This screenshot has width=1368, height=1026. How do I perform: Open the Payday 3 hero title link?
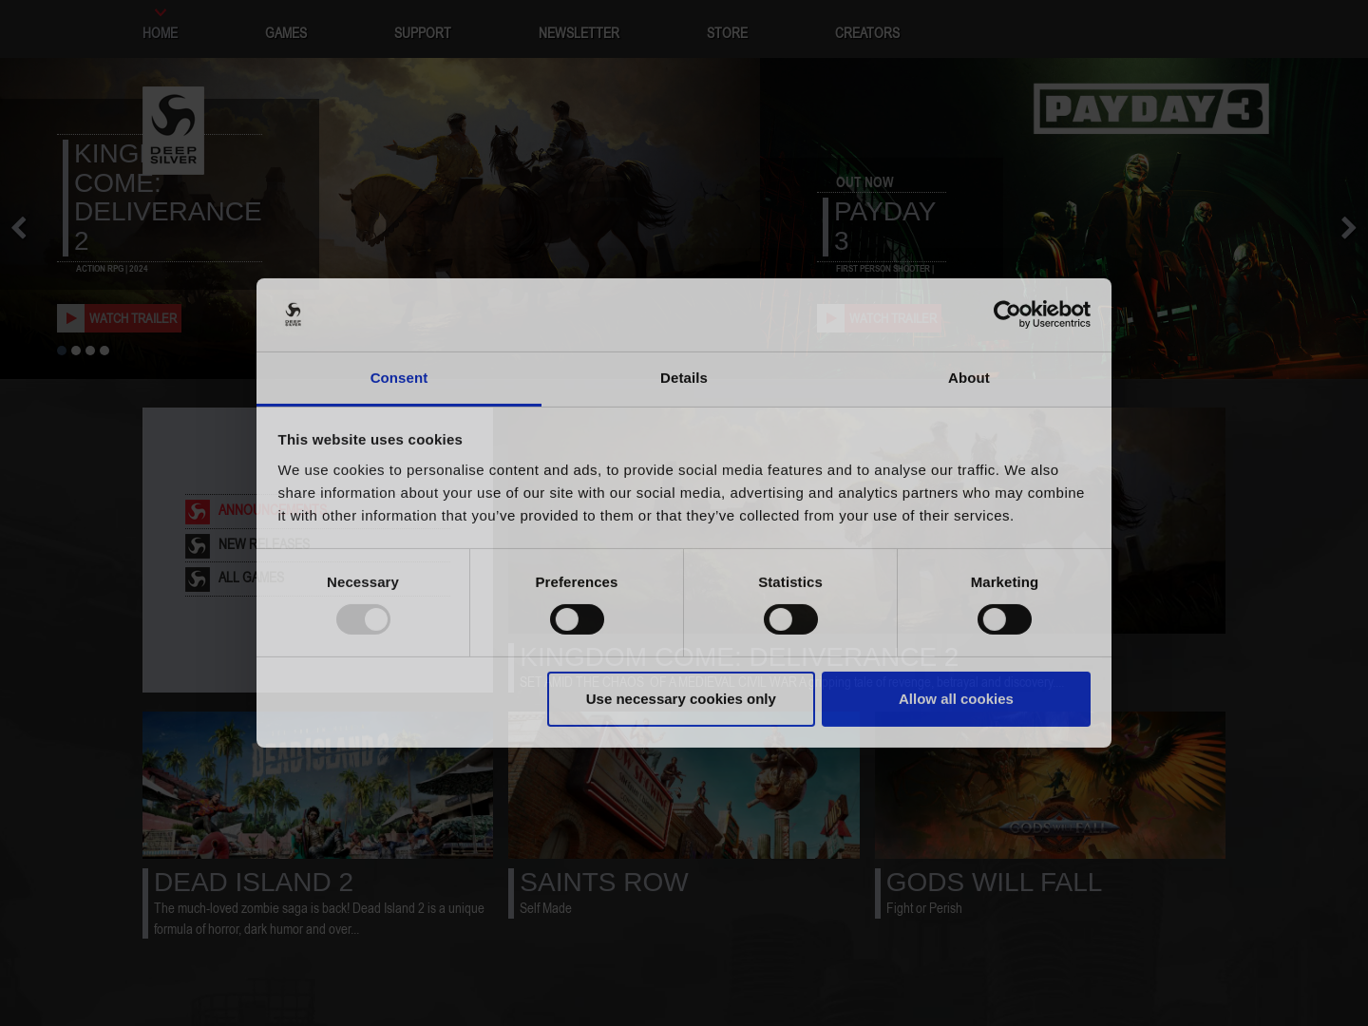(x=884, y=226)
